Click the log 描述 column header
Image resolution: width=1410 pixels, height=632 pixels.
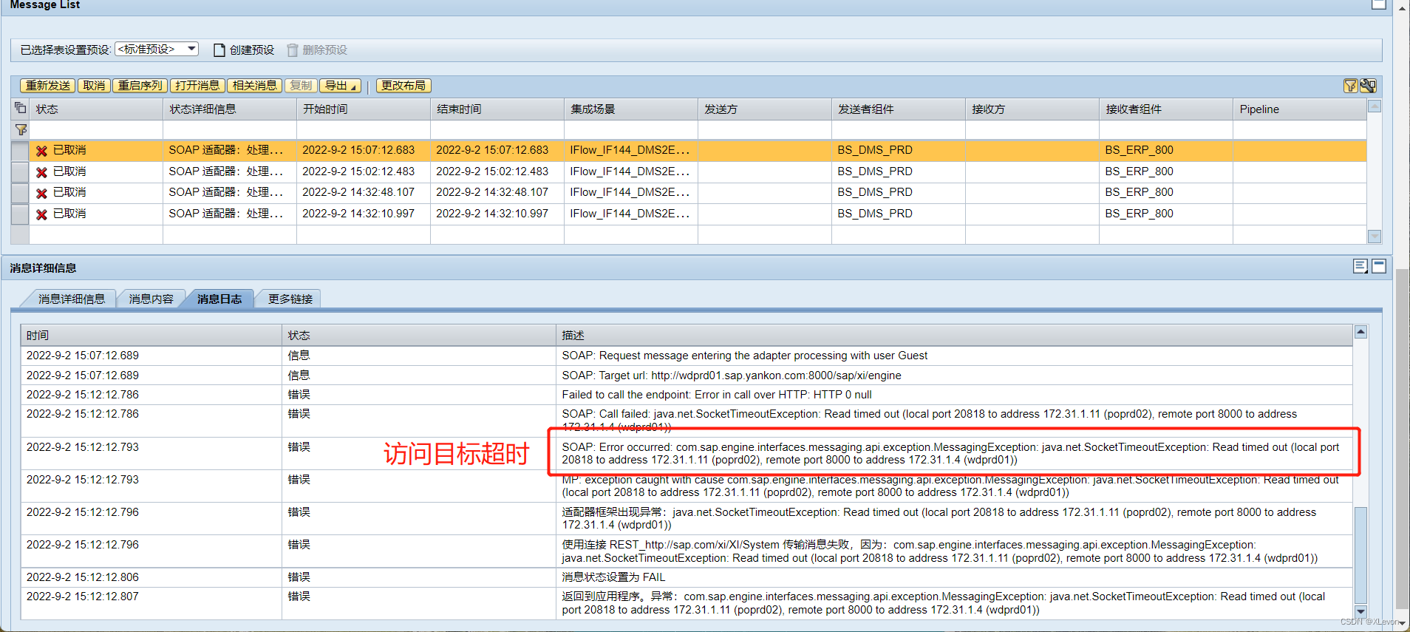[x=954, y=335]
